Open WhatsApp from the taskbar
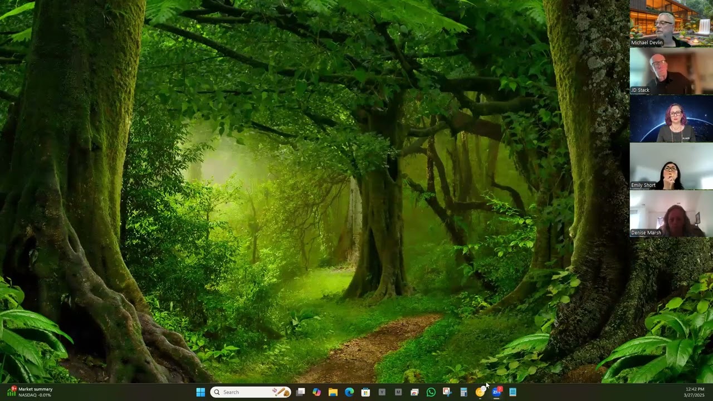 [x=431, y=392]
